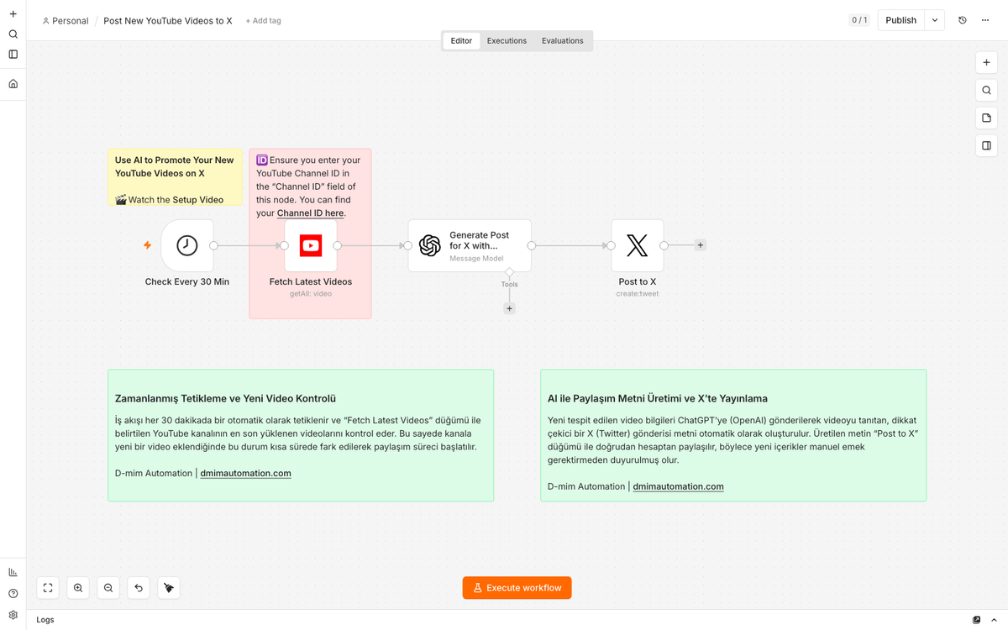Open the Setup Video link
The width and height of the screenshot is (1008, 630).
pyautogui.click(x=198, y=200)
